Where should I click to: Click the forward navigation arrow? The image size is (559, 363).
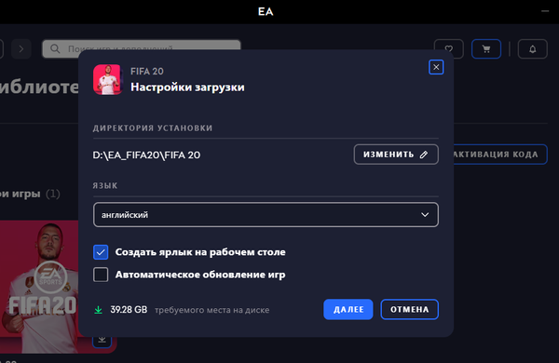(21, 48)
